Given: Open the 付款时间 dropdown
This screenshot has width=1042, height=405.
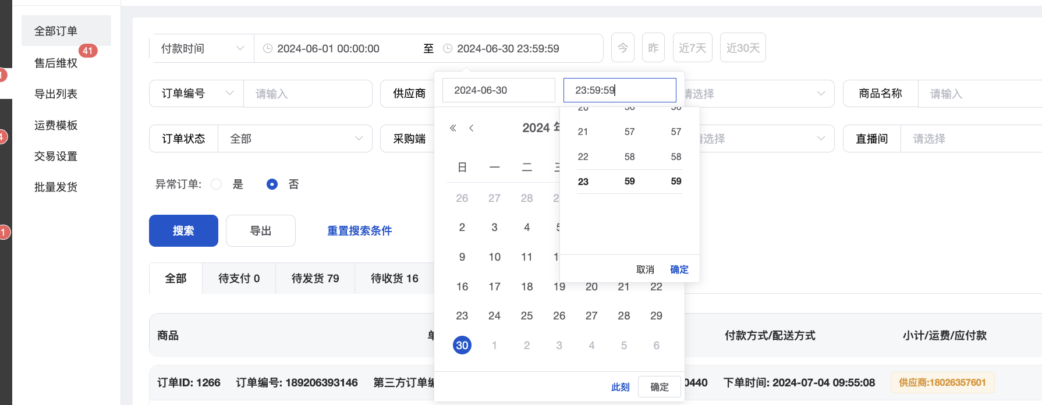Looking at the screenshot, I should [201, 49].
